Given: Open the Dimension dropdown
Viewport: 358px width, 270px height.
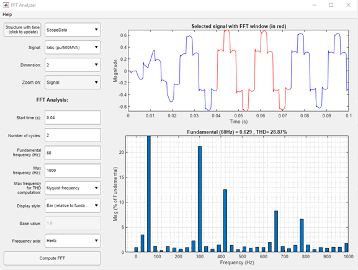Looking at the screenshot, I should [73, 65].
